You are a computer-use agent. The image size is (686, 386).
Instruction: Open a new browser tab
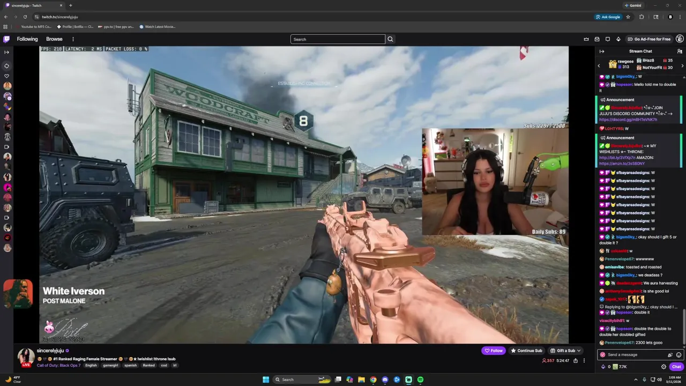coord(70,5)
